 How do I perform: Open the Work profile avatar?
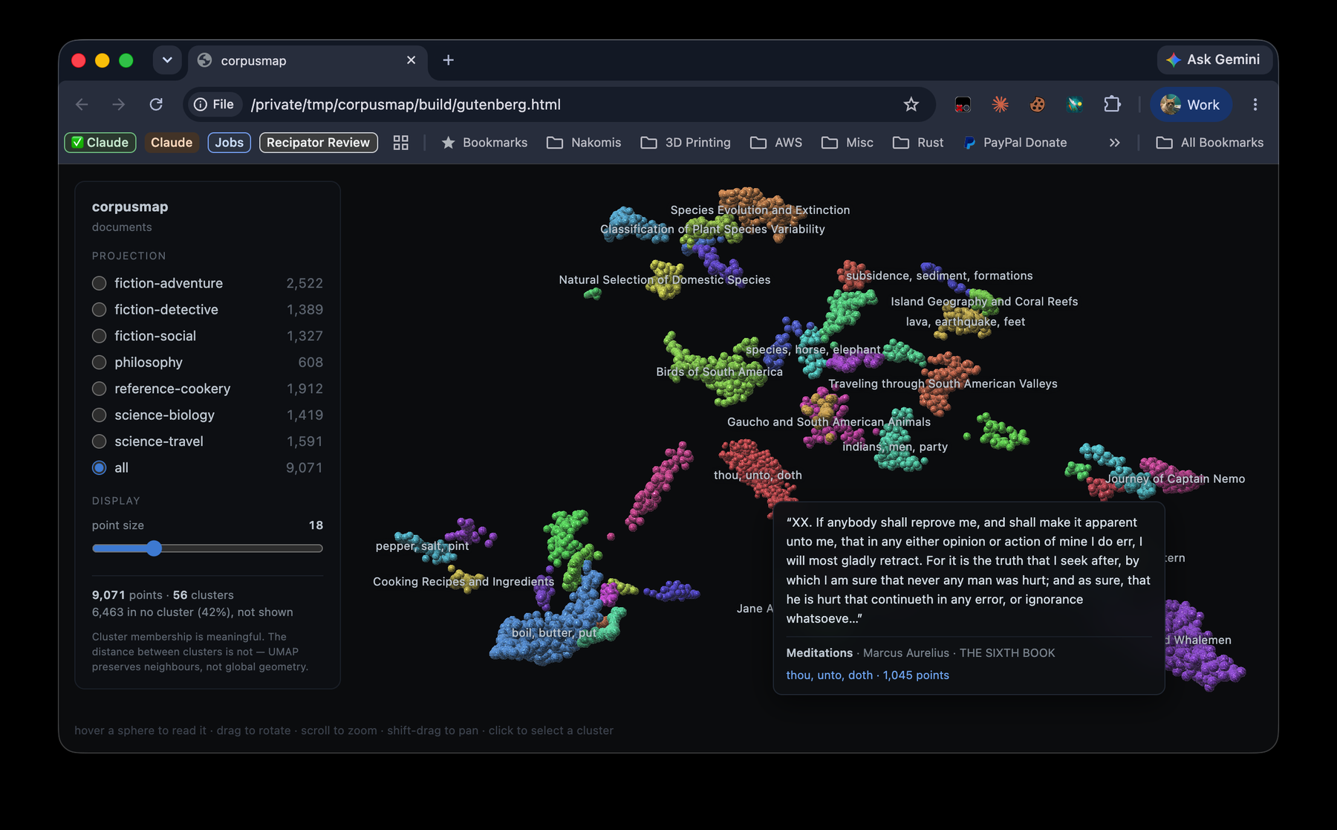pyautogui.click(x=1191, y=105)
